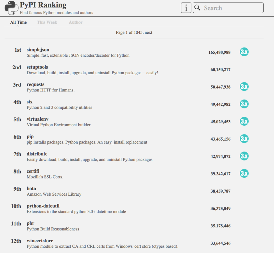The height and width of the screenshot is (253, 274).
Task: Click the download count 60,150,217
Action: (221, 70)
